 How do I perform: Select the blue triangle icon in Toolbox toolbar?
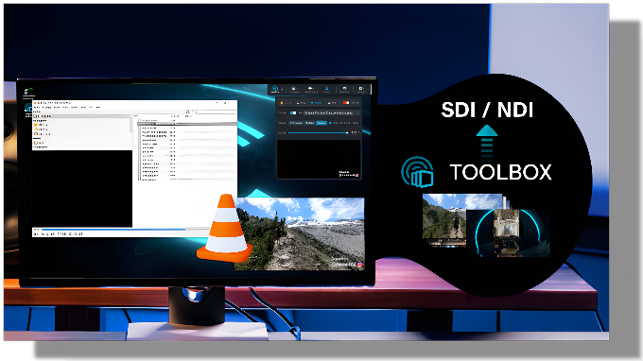pyautogui.click(x=326, y=89)
